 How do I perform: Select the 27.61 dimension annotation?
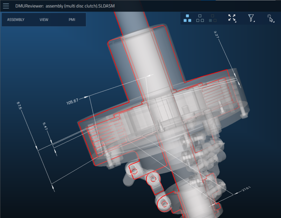coord(246,189)
